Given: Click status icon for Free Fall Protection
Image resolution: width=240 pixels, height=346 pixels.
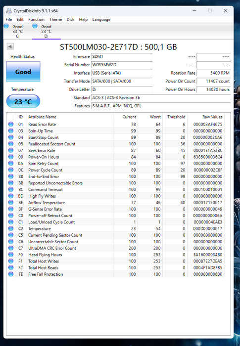Looking at the screenshot, I should 10,274.
